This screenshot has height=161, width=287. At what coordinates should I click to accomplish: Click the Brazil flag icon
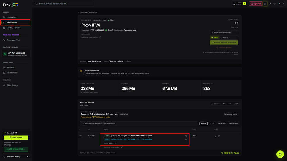(x=106, y=30)
